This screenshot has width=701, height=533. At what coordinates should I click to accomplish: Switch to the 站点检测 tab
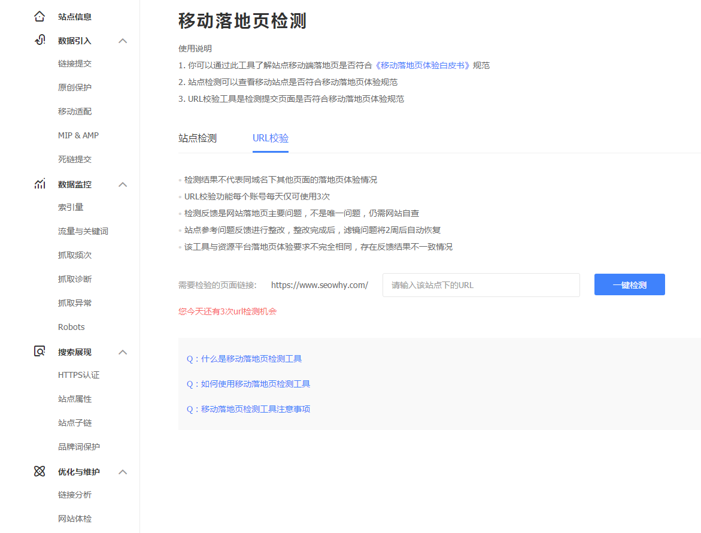point(197,137)
